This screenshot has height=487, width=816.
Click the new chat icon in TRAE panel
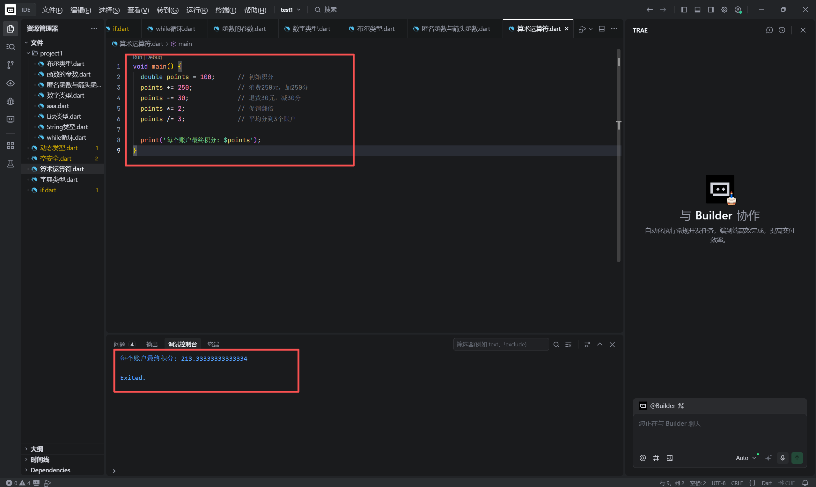tap(769, 30)
